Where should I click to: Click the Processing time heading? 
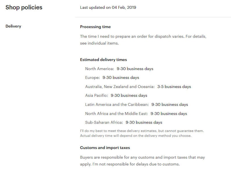[x=95, y=27]
